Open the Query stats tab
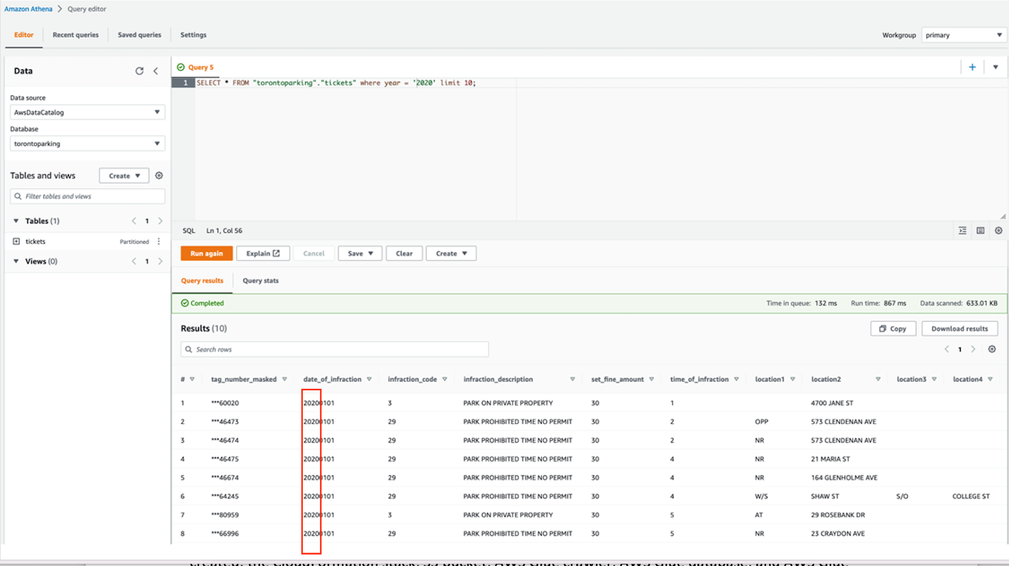This screenshot has height=566, width=1009. [x=261, y=281]
